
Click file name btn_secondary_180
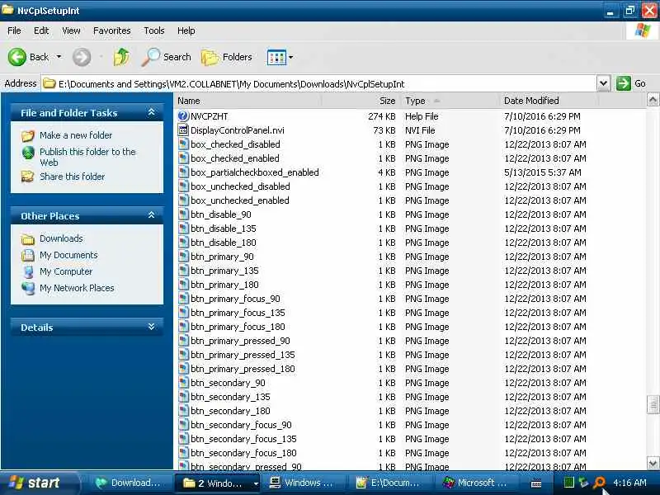point(230,411)
